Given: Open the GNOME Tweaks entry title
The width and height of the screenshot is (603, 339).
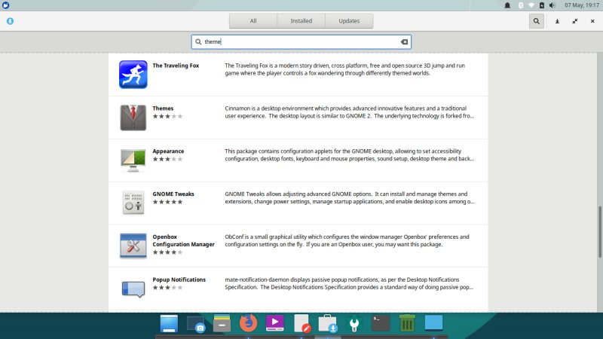Looking at the screenshot, I should click(173, 194).
